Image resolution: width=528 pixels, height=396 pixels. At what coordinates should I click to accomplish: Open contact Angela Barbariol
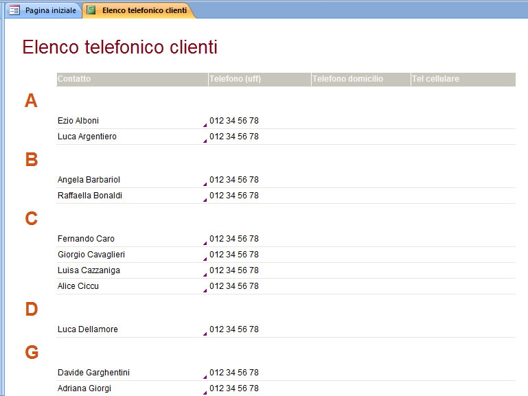tap(89, 180)
